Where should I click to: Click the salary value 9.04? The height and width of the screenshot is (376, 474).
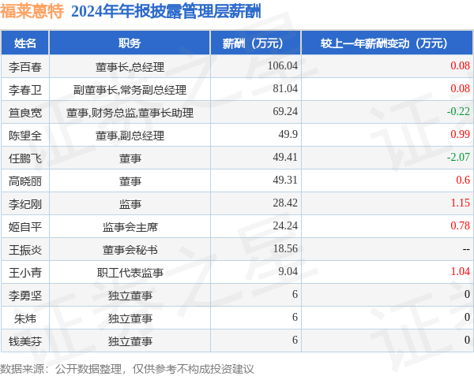pyautogui.click(x=288, y=271)
